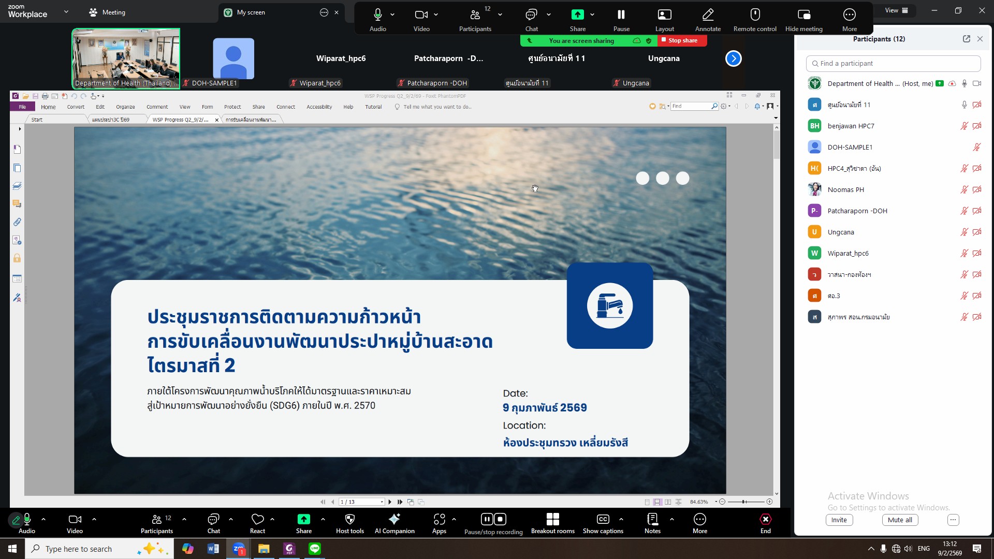Open the Notes icon in the bottom bar
This screenshot has width=994, height=559.
652,520
